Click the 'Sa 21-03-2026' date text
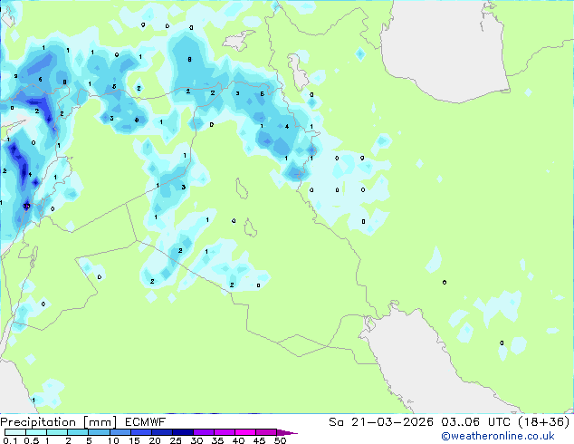 381,422
